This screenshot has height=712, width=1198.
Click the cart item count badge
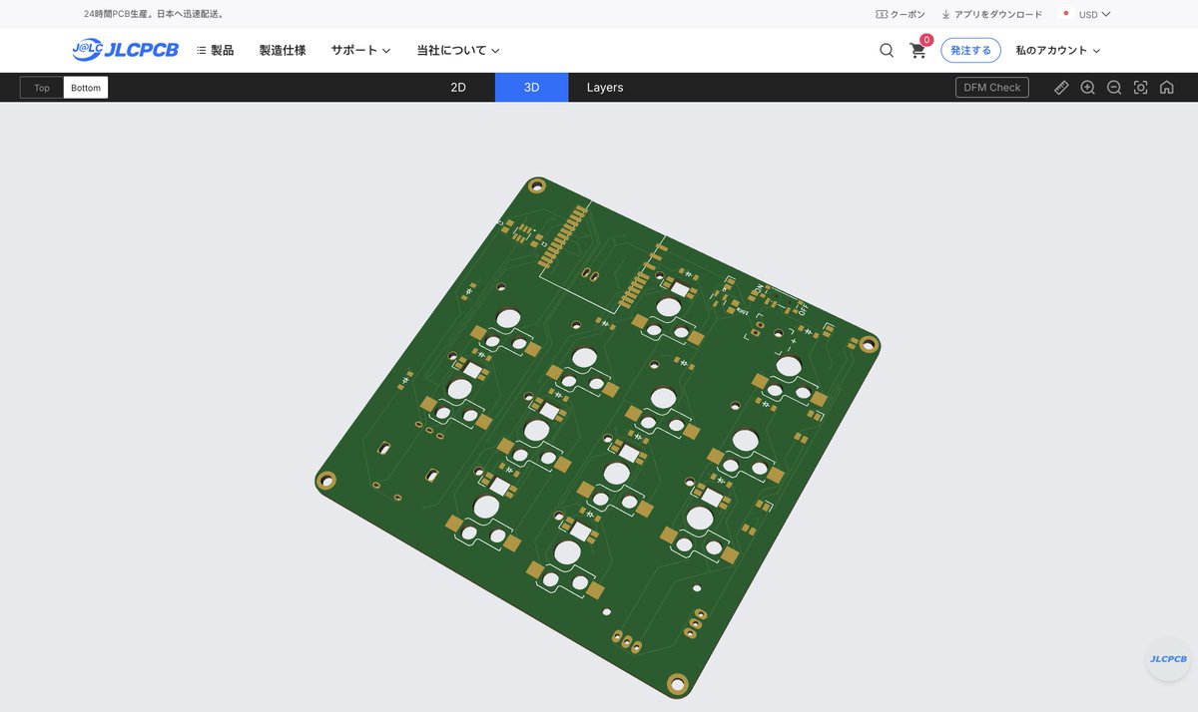tap(926, 40)
